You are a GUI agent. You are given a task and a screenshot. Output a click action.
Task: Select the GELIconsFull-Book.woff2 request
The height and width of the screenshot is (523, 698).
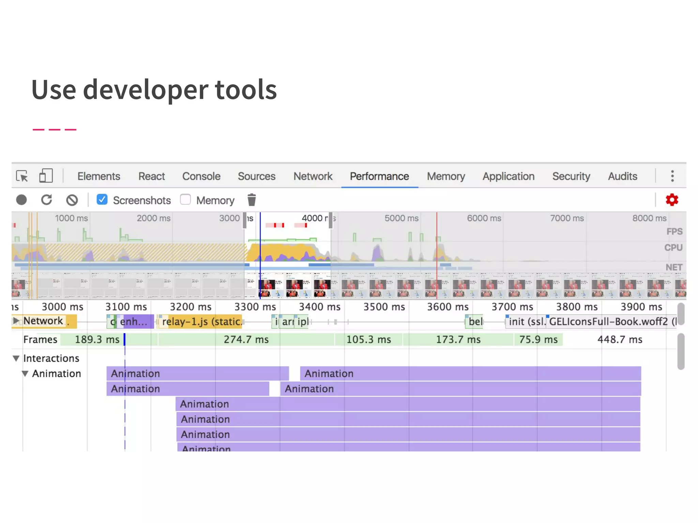(x=610, y=322)
